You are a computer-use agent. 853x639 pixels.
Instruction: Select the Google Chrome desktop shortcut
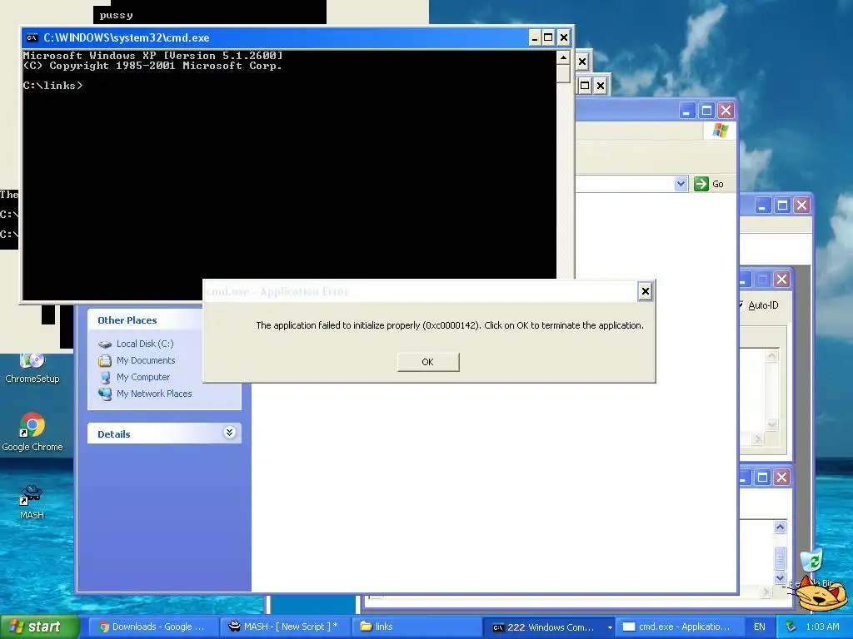click(32, 432)
